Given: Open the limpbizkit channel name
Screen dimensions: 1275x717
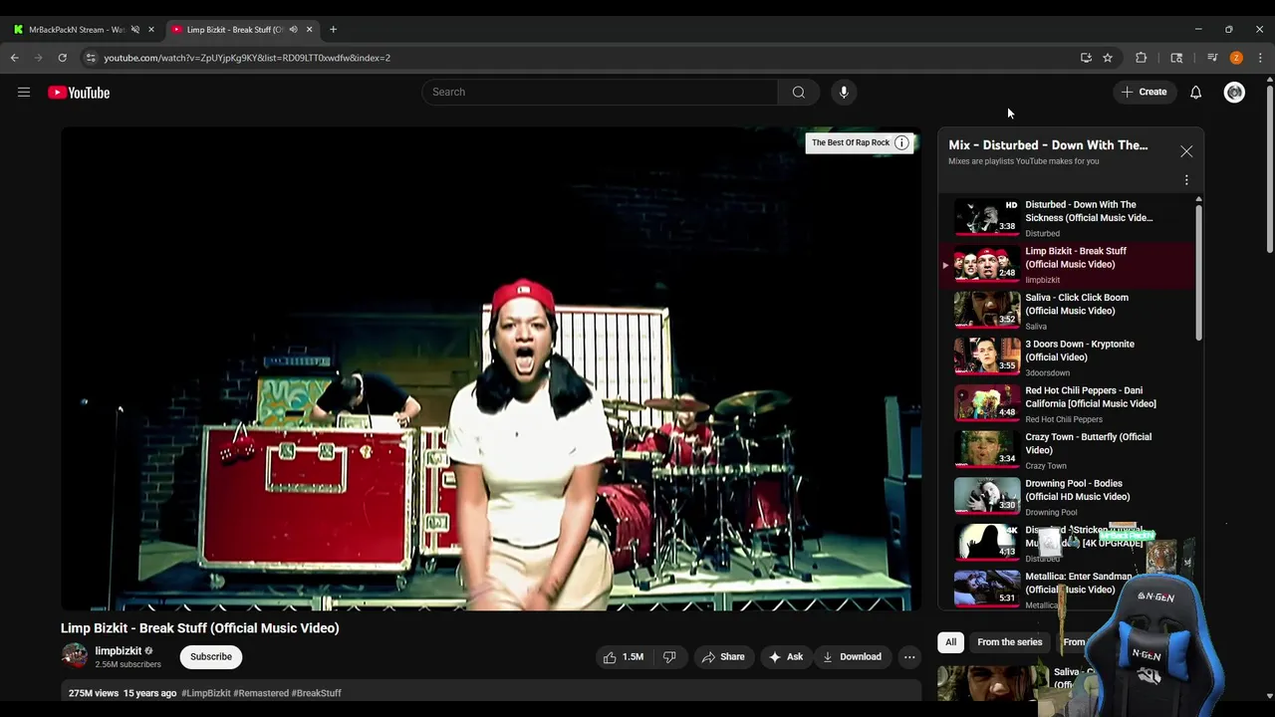Looking at the screenshot, I should (119, 651).
